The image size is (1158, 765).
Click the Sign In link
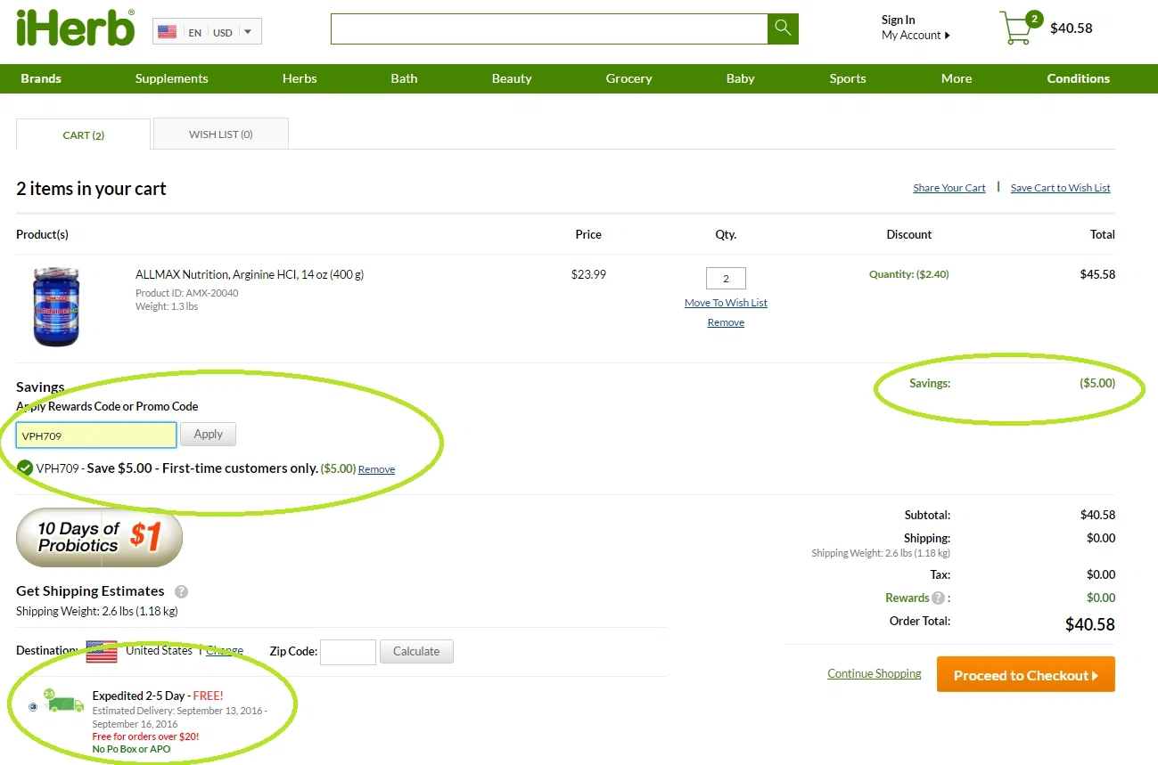(x=898, y=20)
